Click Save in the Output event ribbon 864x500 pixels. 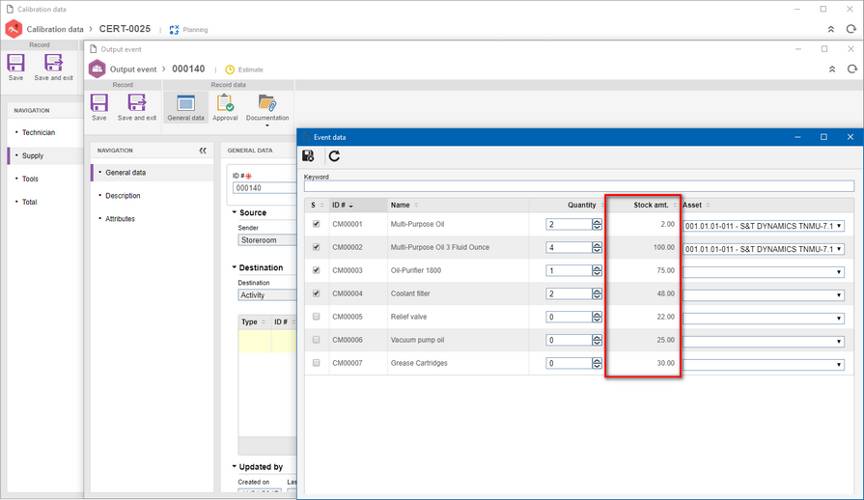[x=99, y=107]
